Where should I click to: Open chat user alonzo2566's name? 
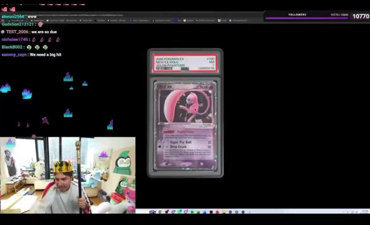[x=13, y=17]
